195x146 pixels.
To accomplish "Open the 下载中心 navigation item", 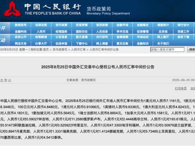I will coord(82,44).
